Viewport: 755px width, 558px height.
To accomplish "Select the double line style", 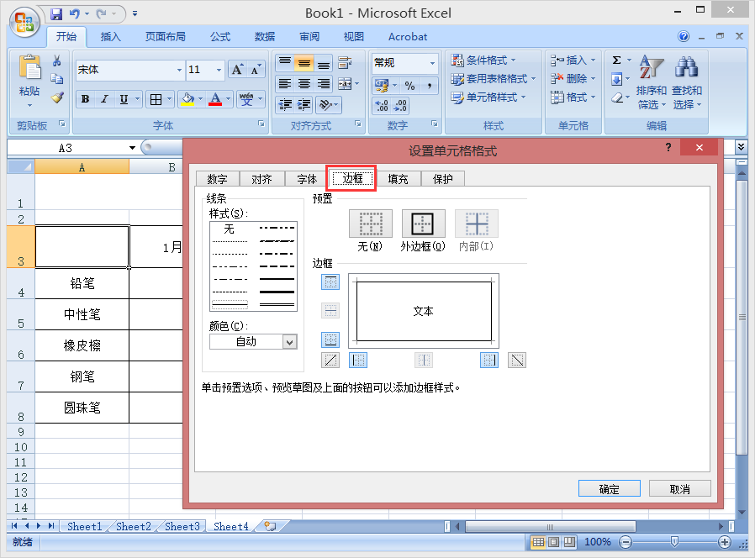I will tap(277, 305).
